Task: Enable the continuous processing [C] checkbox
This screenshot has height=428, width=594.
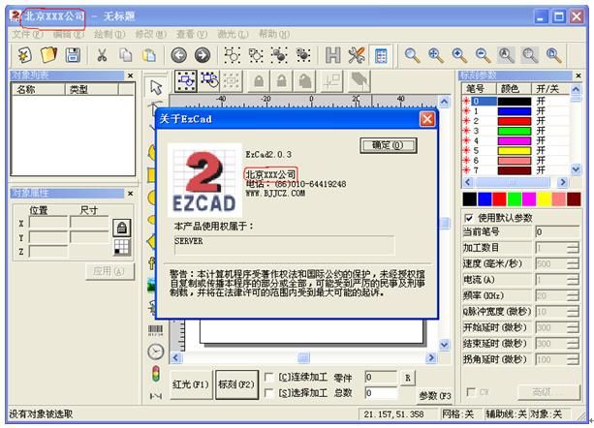Action: (x=268, y=378)
